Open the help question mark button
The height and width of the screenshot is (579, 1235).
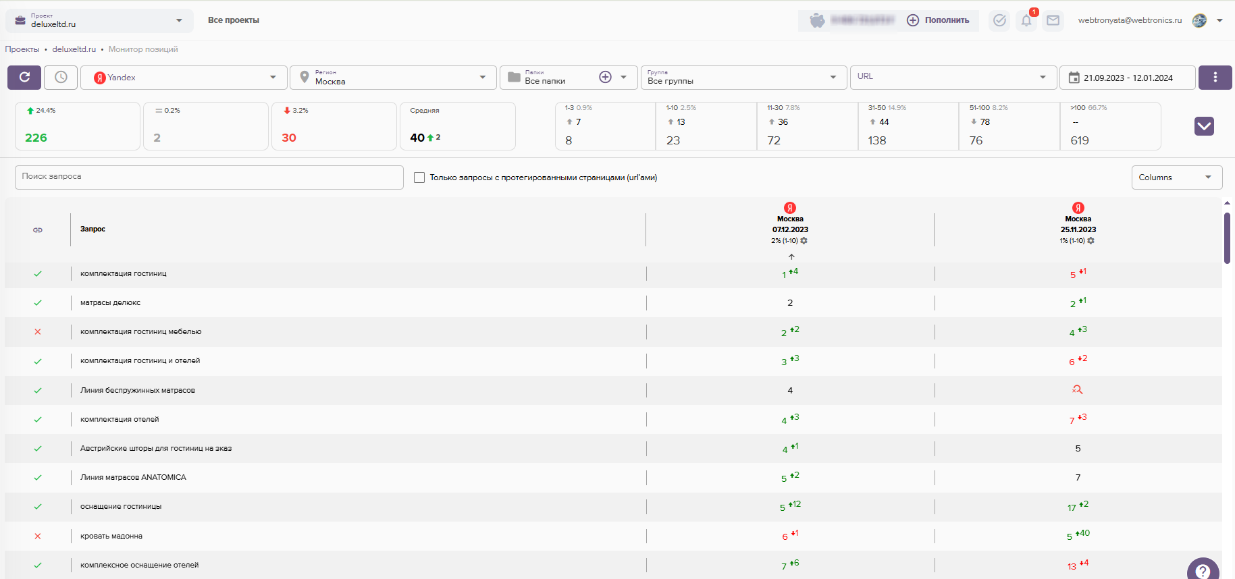[1203, 571]
